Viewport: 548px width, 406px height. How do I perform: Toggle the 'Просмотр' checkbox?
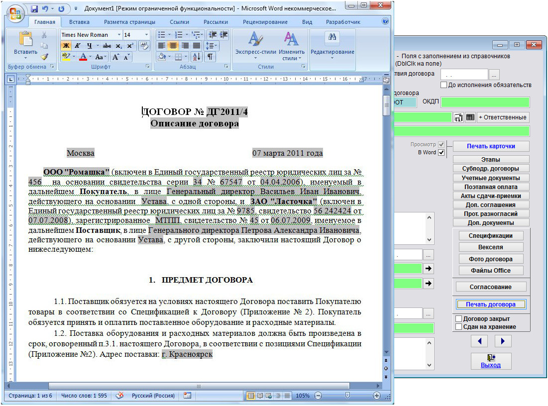[x=441, y=144]
